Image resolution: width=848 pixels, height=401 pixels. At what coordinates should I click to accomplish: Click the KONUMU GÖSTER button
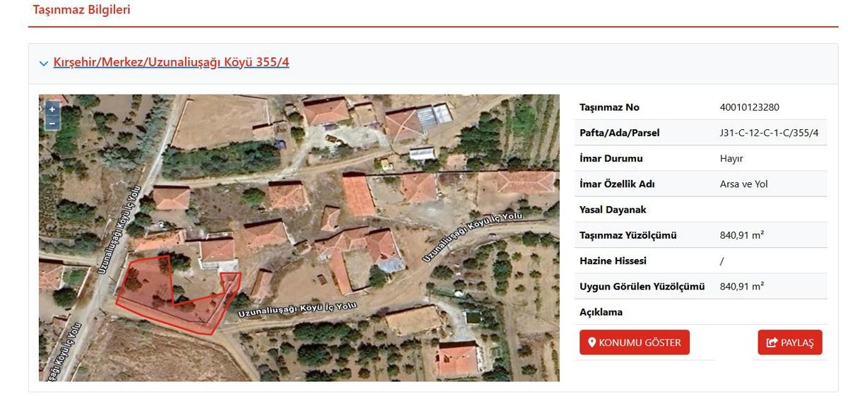click(x=635, y=342)
